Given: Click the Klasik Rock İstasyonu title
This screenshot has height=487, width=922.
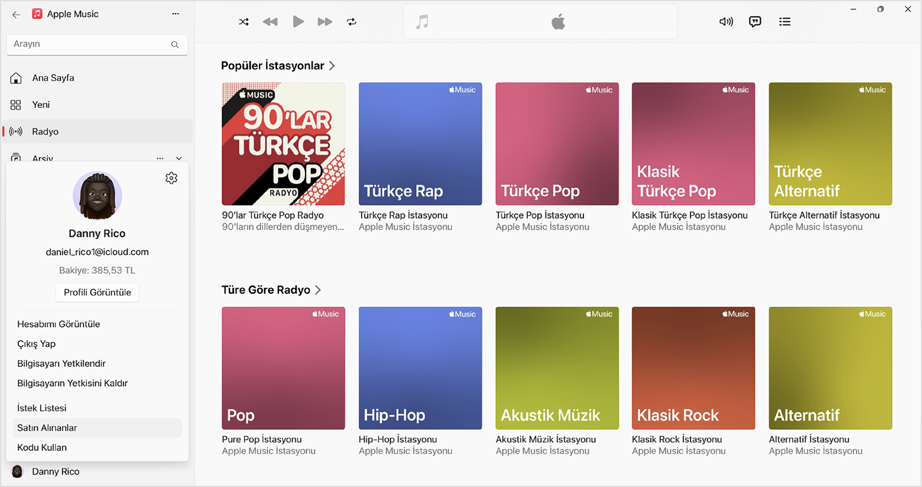Looking at the screenshot, I should tap(677, 439).
